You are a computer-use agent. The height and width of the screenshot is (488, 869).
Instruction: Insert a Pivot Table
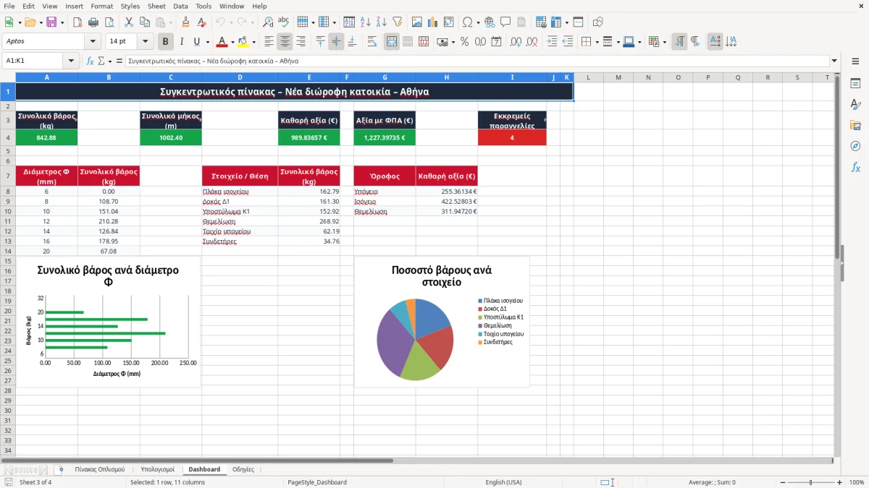tap(449, 22)
